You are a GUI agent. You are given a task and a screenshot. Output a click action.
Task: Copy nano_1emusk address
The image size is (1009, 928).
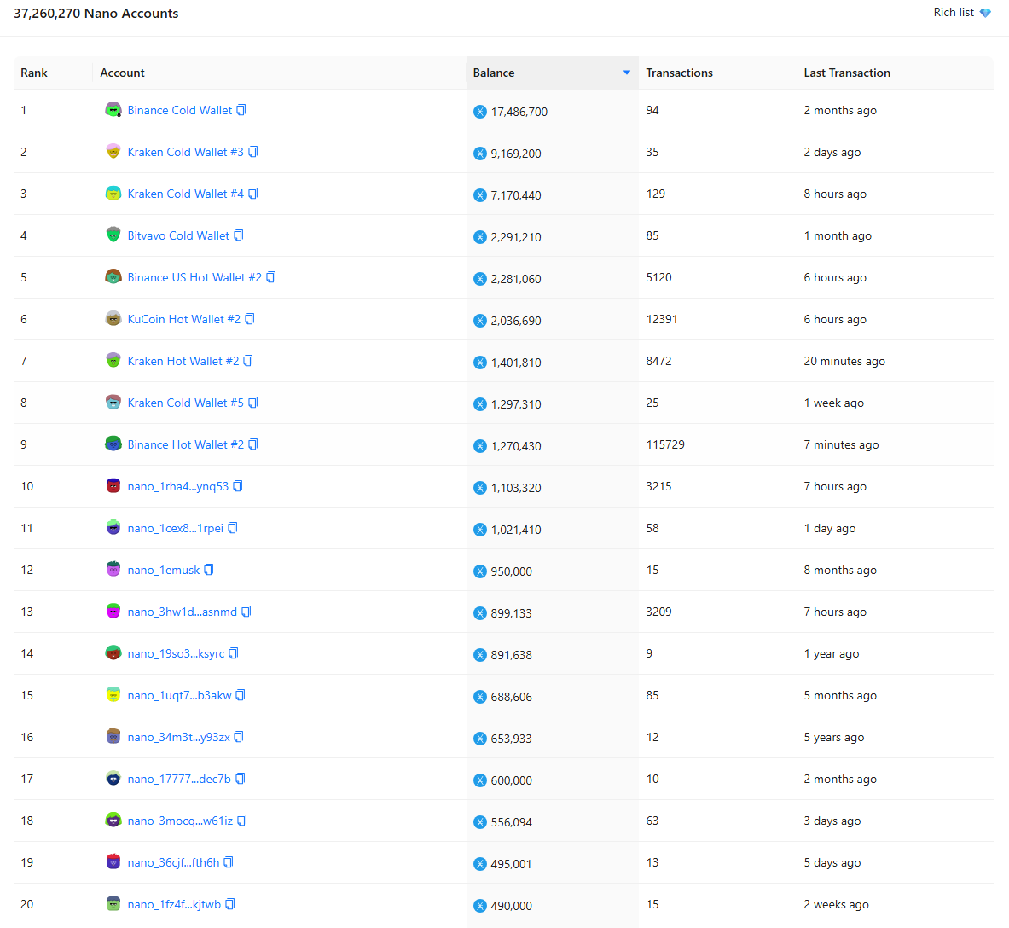tap(208, 570)
